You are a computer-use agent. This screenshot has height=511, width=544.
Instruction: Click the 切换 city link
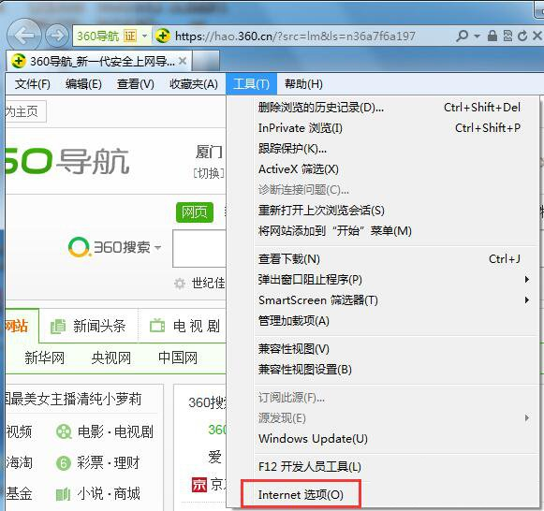click(209, 173)
